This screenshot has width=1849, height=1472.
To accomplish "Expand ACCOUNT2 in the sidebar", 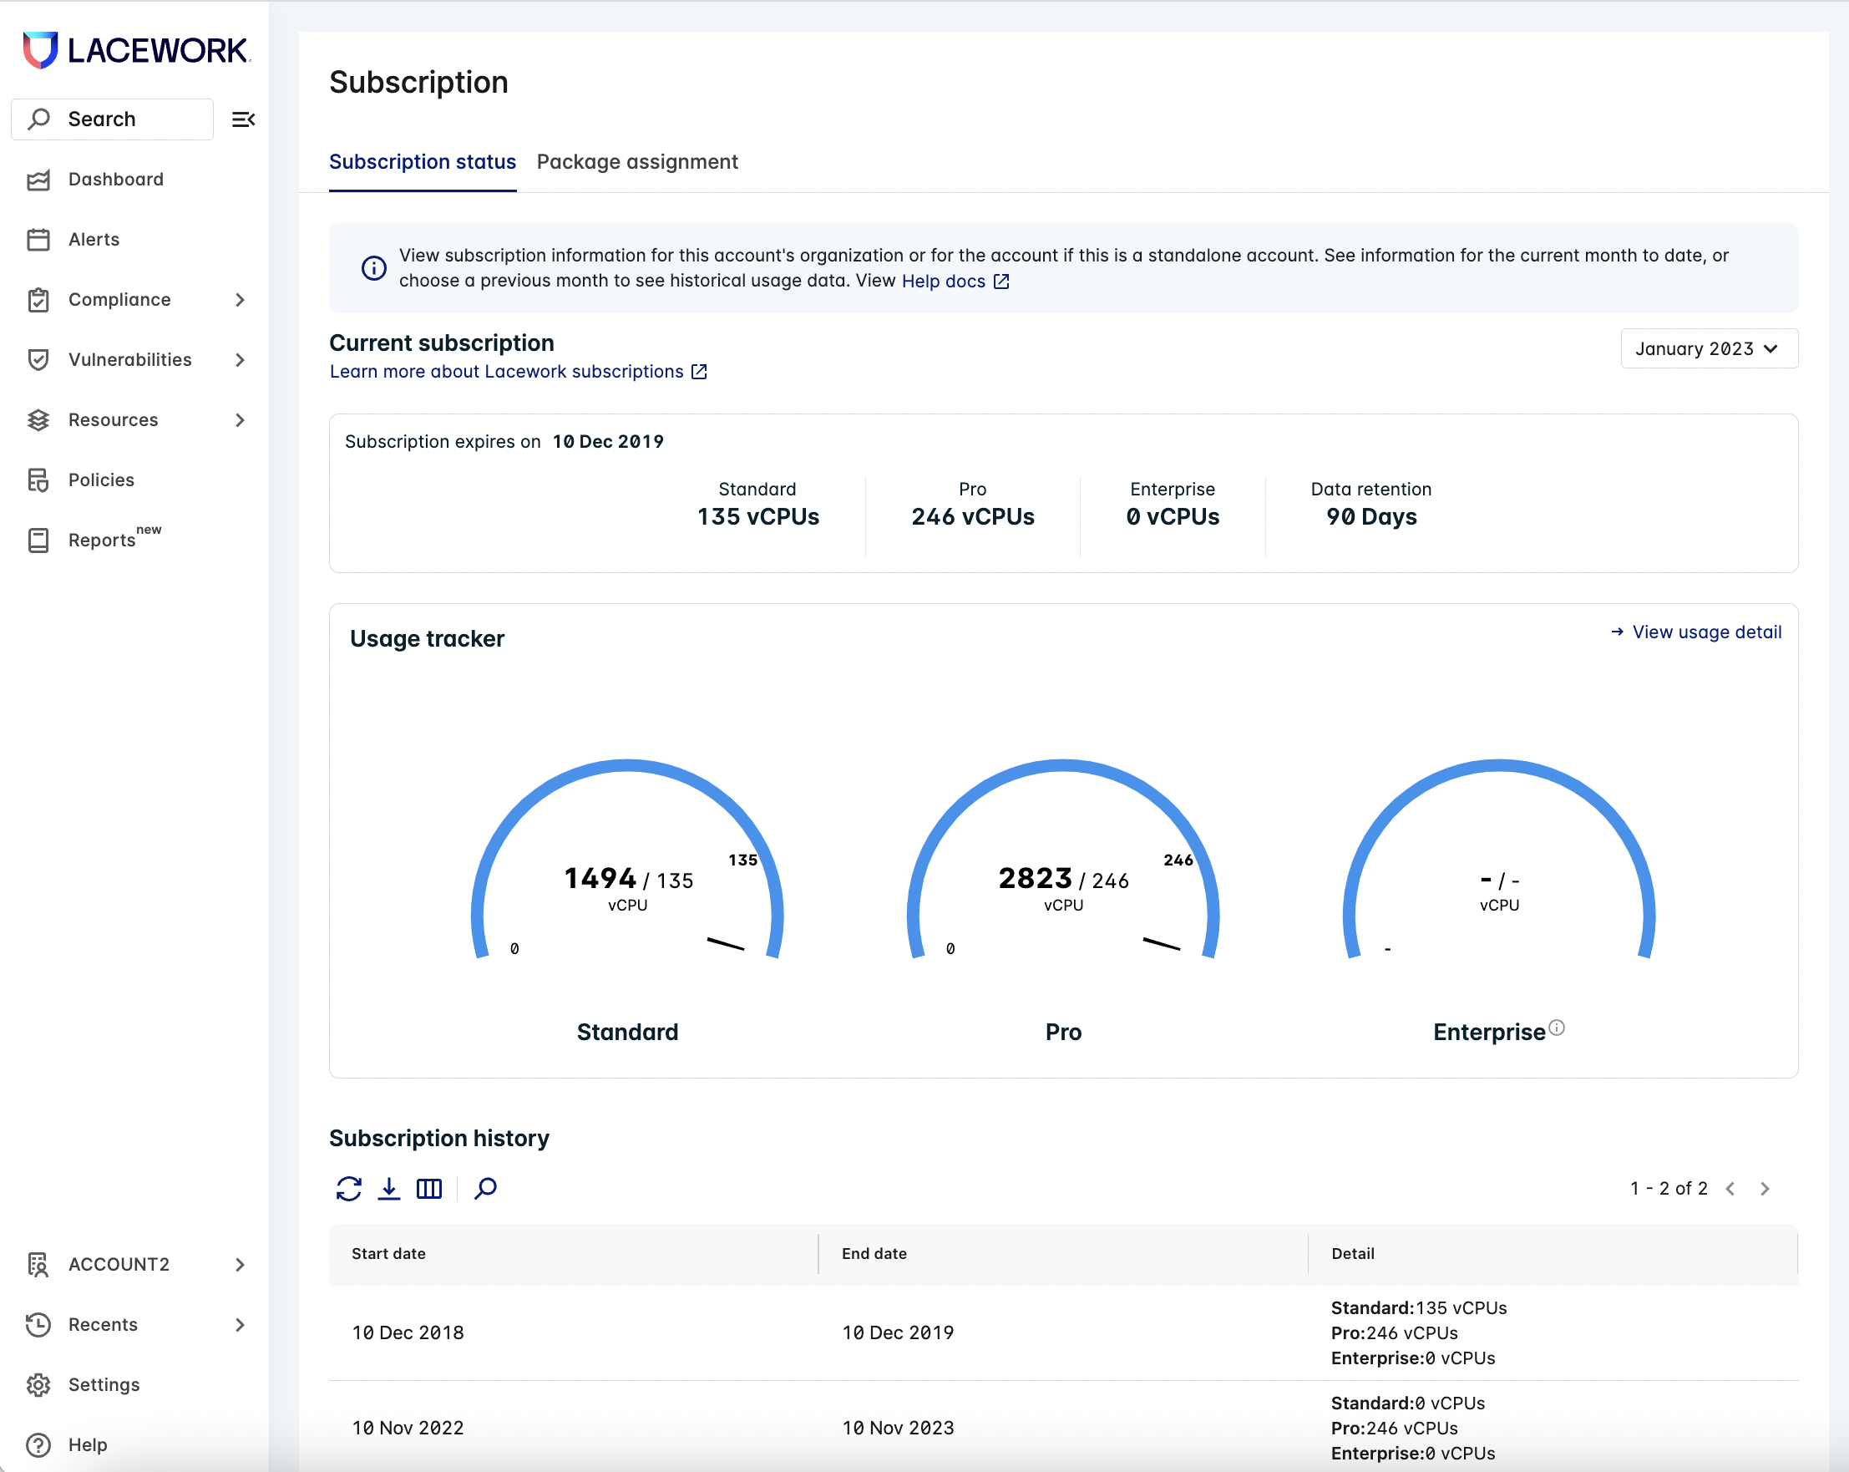I will [x=241, y=1263].
